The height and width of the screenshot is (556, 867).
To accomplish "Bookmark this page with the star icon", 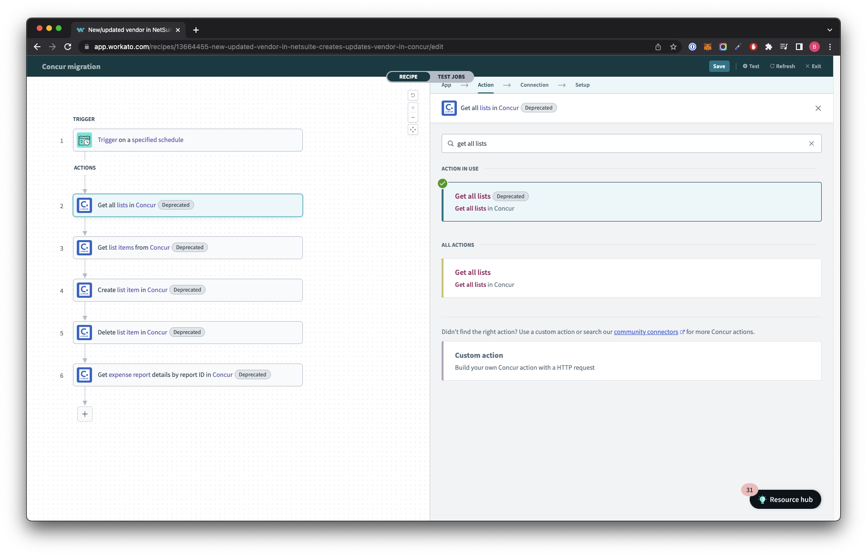I will [673, 47].
